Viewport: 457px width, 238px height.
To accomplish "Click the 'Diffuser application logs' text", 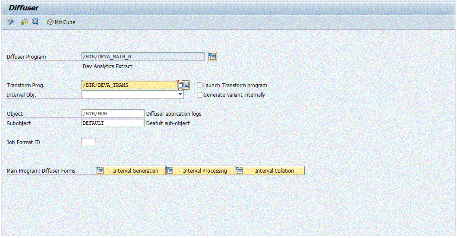I will 174,114.
